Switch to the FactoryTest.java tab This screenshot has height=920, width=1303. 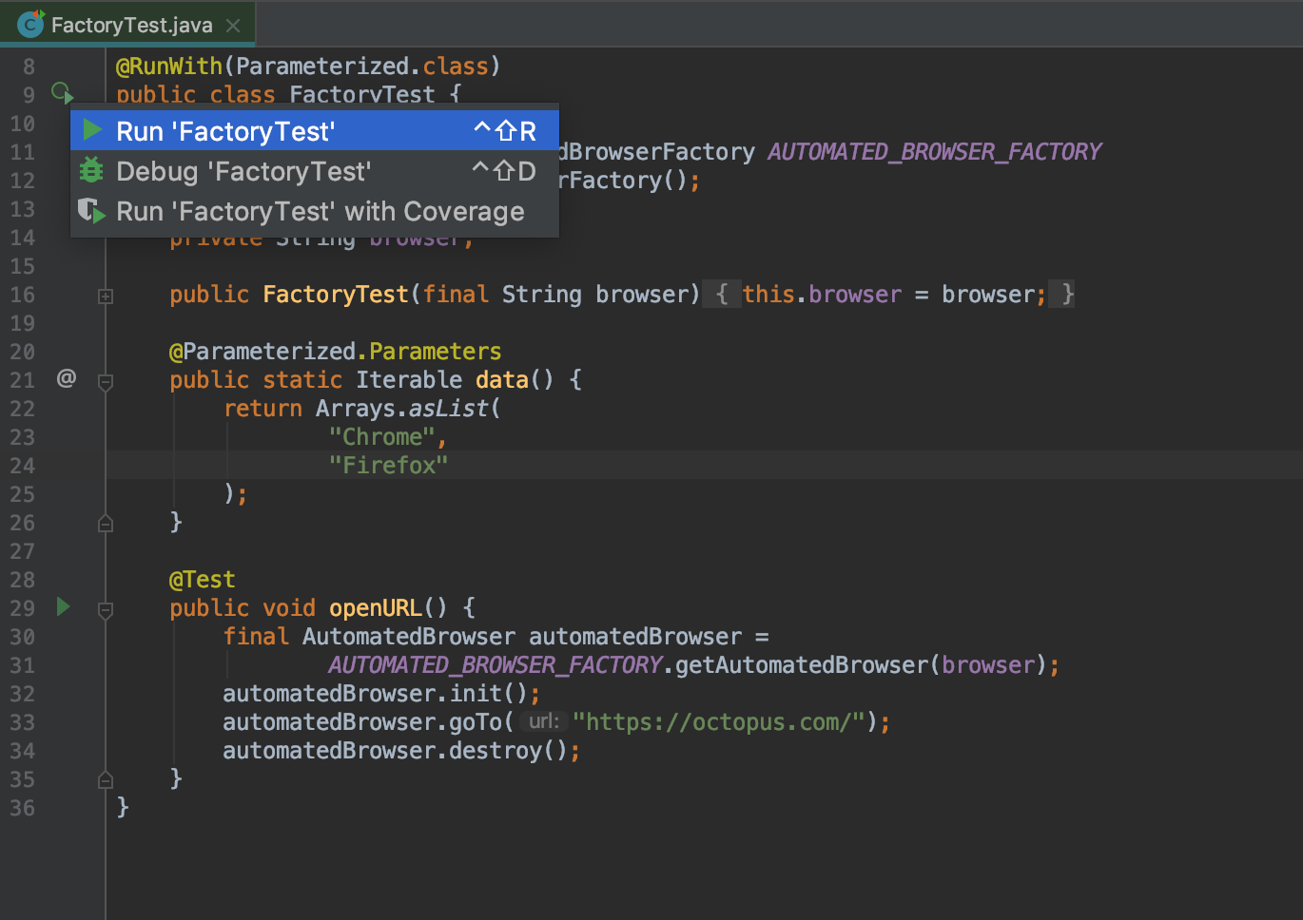[x=131, y=25]
